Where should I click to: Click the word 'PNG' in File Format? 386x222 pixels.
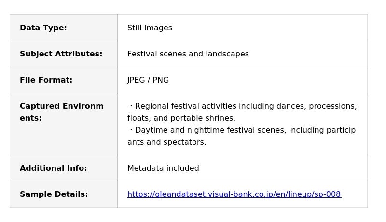[x=161, y=80]
